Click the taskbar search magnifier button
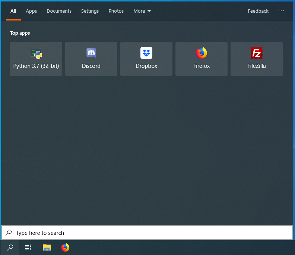Viewport: 295px width, 255px height. coord(10,248)
